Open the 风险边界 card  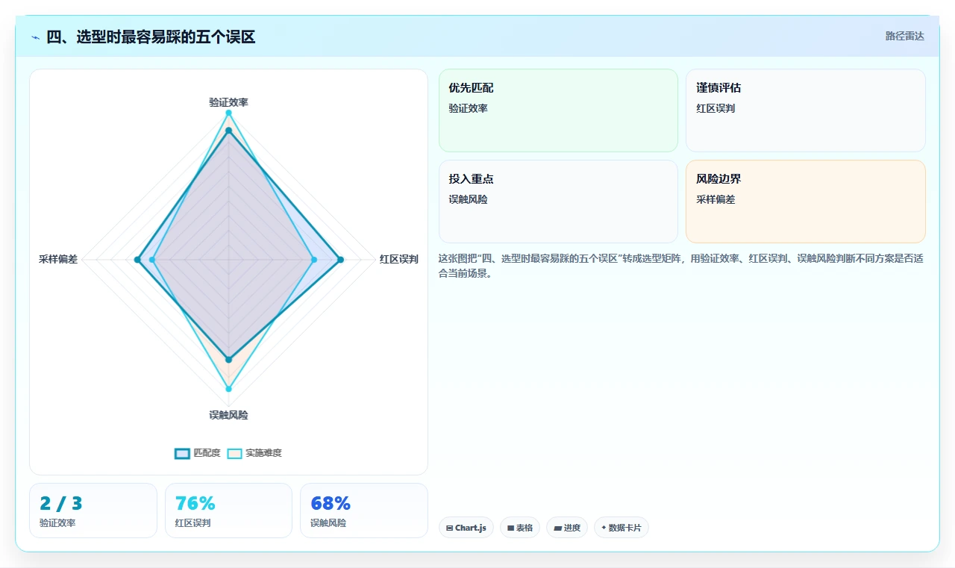(806, 202)
